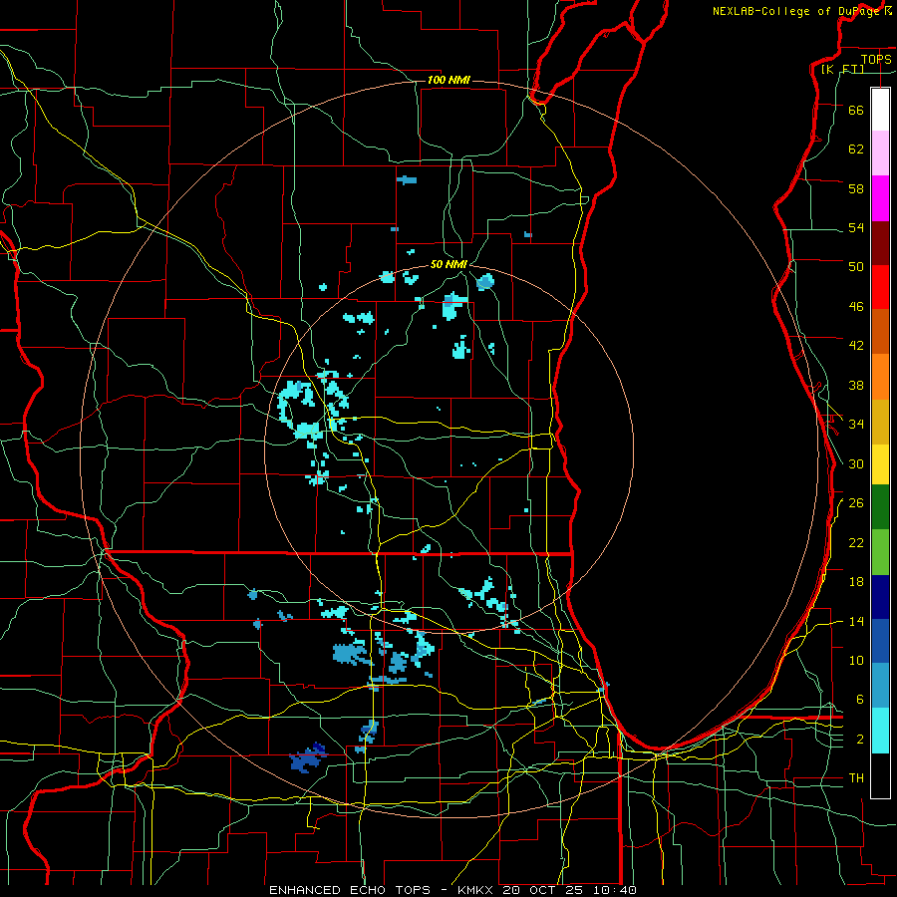Screen dimensions: 897x897
Task: Click the dark red legend swatch
Action: (x=880, y=243)
